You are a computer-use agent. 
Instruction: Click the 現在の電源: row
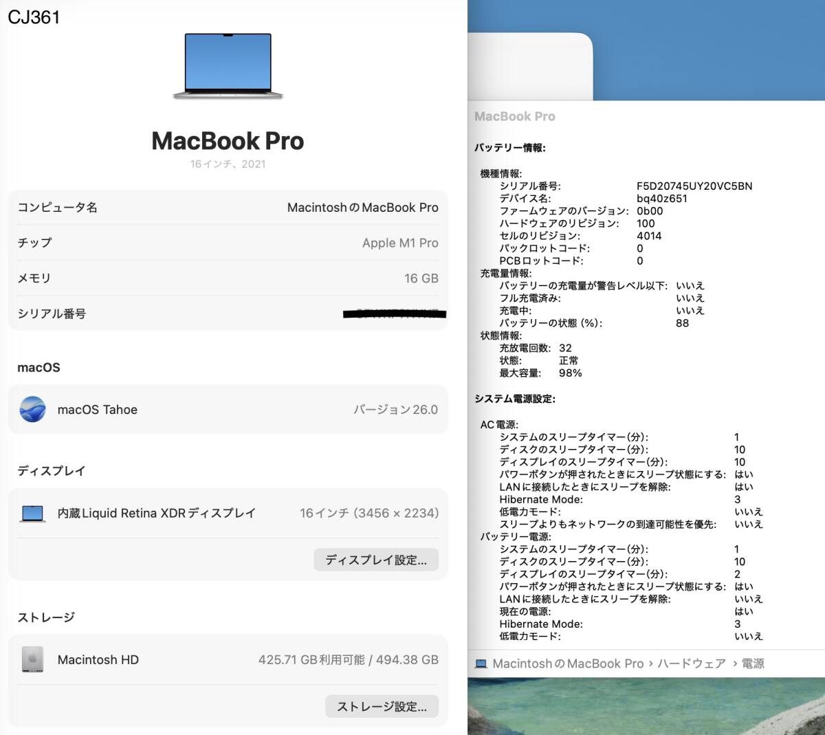click(x=626, y=612)
